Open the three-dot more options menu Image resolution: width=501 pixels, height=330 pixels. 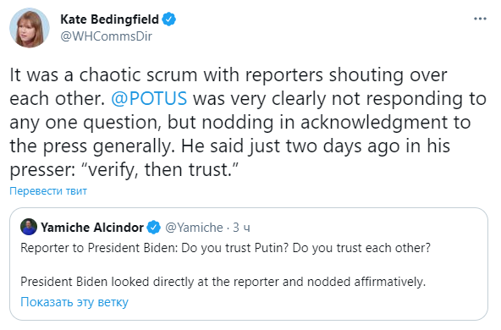(x=480, y=19)
